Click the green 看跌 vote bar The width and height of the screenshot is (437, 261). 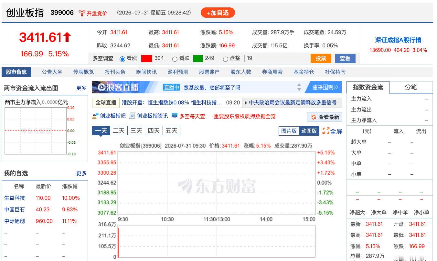[x=198, y=59]
